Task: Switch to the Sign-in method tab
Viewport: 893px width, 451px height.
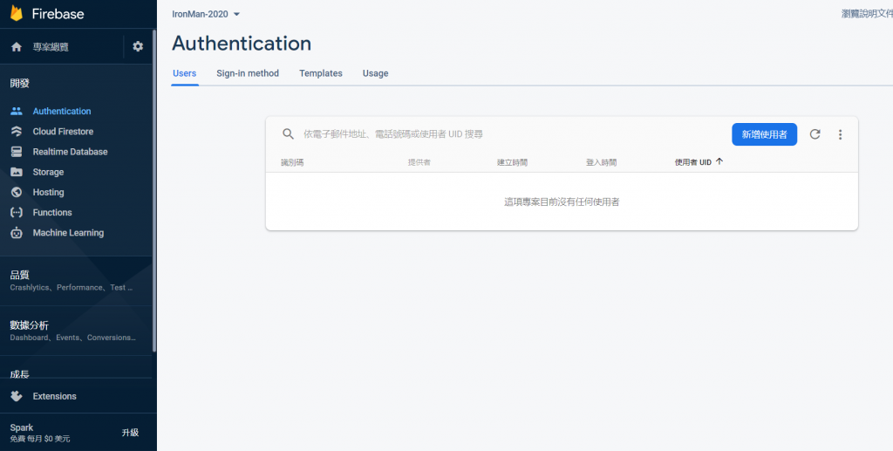Action: 248,73
